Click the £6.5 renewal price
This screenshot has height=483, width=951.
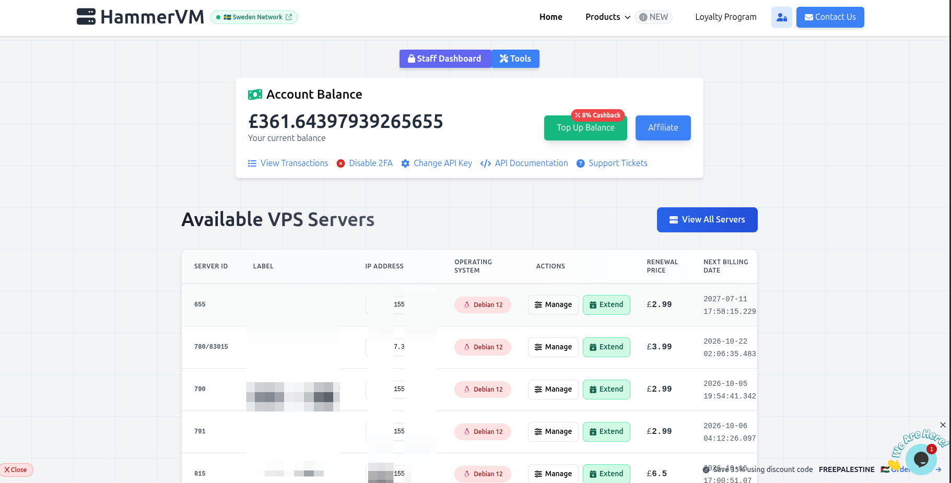[656, 474]
